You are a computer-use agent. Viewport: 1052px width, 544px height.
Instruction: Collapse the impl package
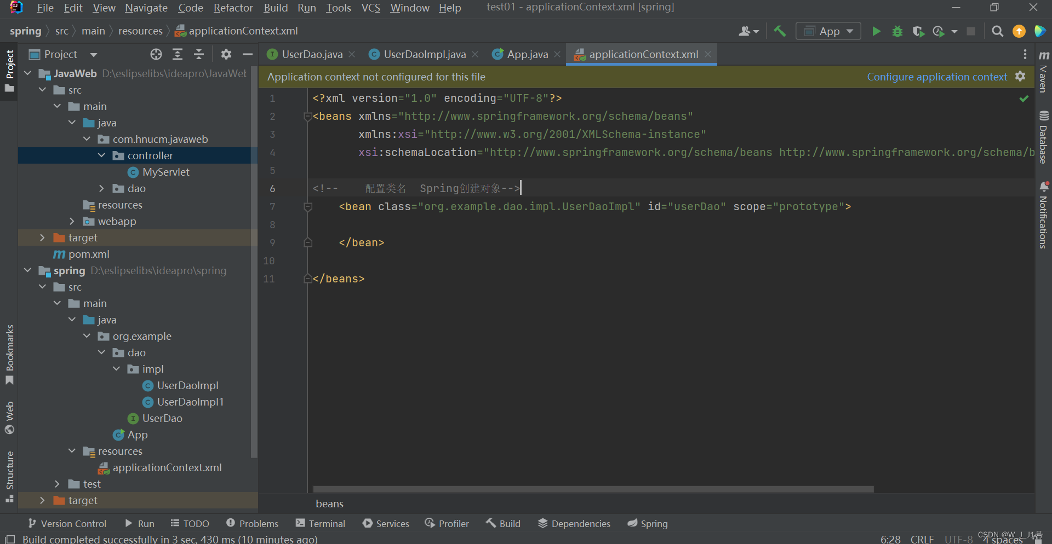point(117,369)
